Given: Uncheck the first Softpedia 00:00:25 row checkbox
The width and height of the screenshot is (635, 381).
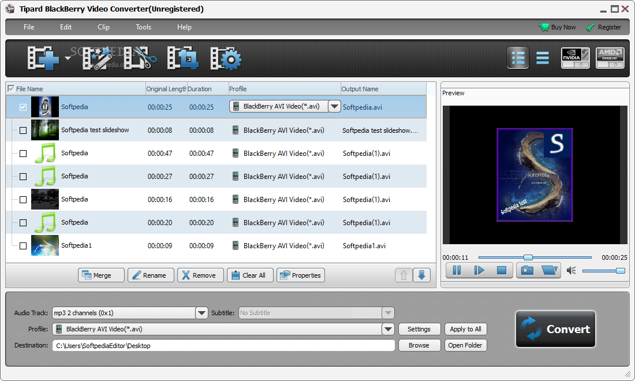Looking at the screenshot, I should tap(23, 107).
